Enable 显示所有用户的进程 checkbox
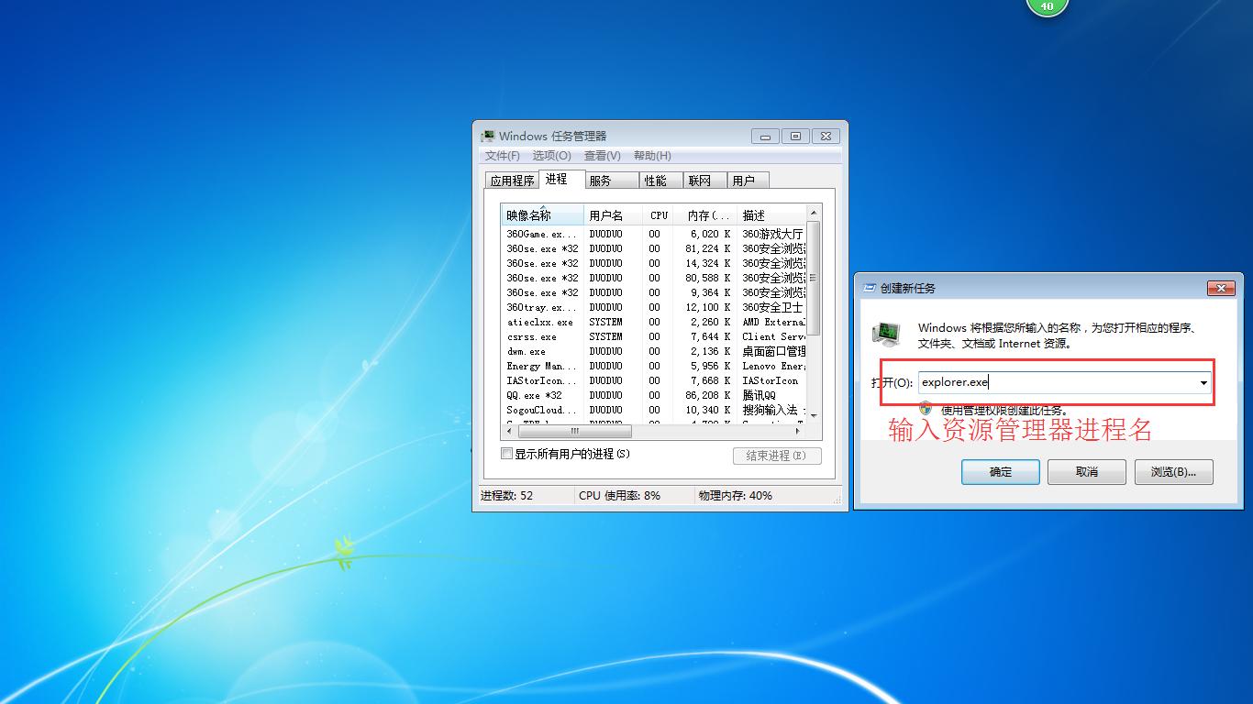The width and height of the screenshot is (1253, 704). [505, 453]
